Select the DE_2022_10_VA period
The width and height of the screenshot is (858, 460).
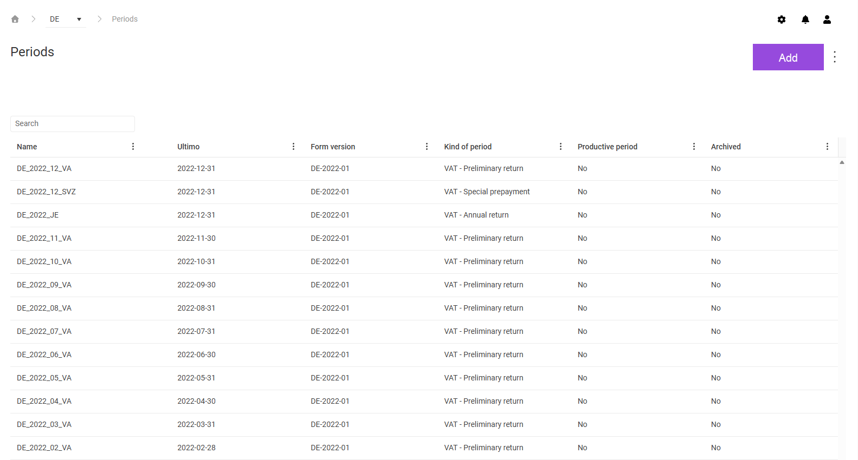(x=424, y=262)
